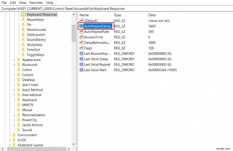Click the TimeOut folder icon

tap(23, 50)
